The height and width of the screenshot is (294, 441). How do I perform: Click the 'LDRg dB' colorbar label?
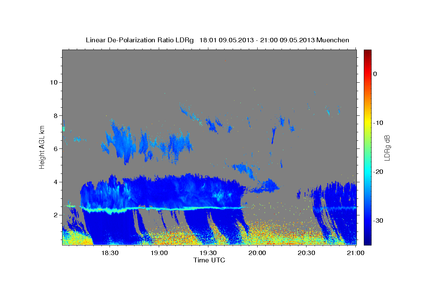coord(387,147)
